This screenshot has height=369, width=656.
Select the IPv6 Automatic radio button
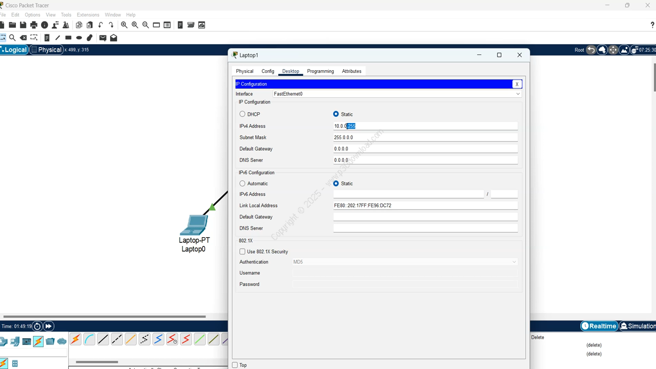[x=242, y=183]
